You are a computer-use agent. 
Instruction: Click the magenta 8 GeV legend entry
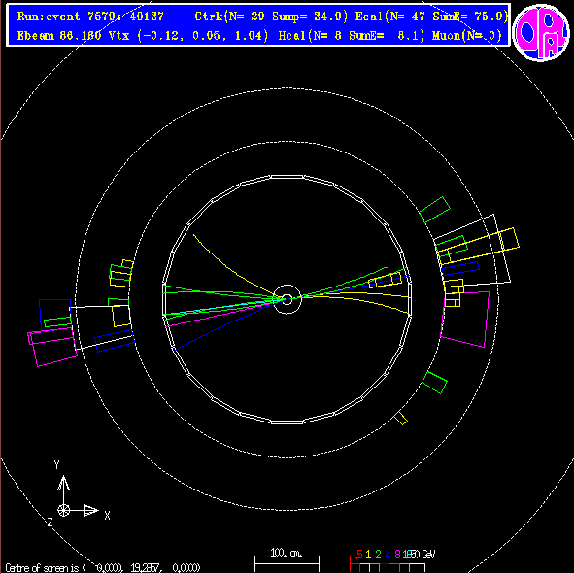point(397,554)
